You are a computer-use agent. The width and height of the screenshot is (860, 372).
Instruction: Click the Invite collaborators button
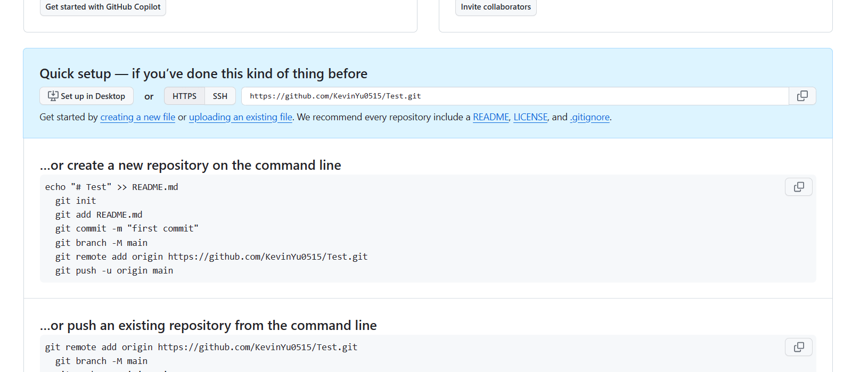click(496, 7)
